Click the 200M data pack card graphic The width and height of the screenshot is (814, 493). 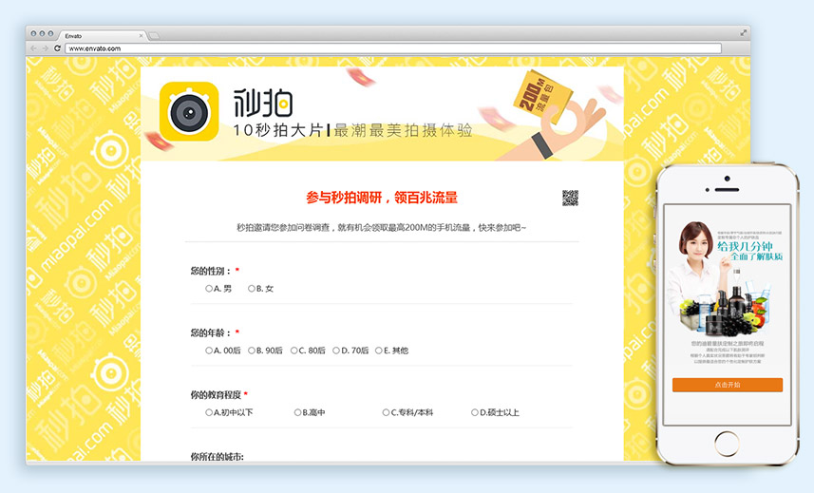[x=542, y=97]
